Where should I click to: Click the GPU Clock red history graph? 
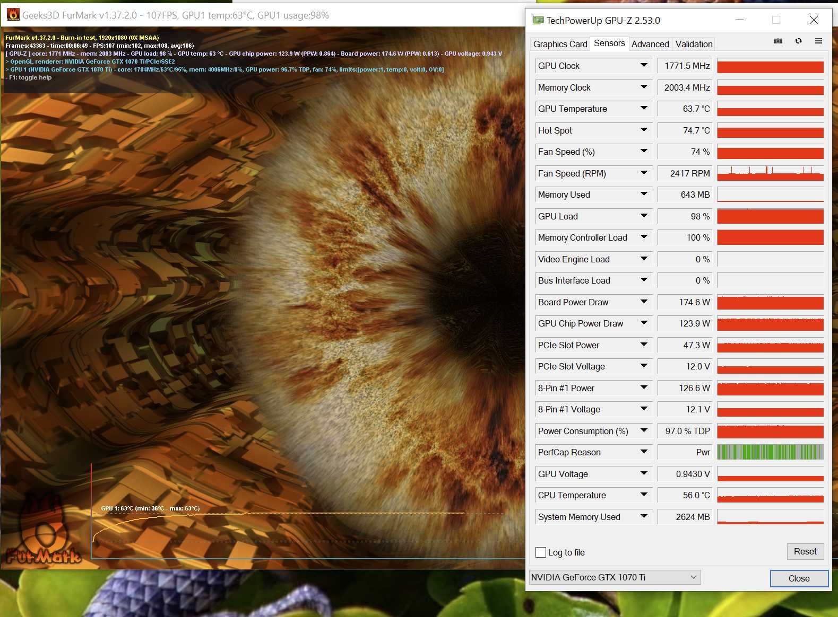(x=770, y=66)
